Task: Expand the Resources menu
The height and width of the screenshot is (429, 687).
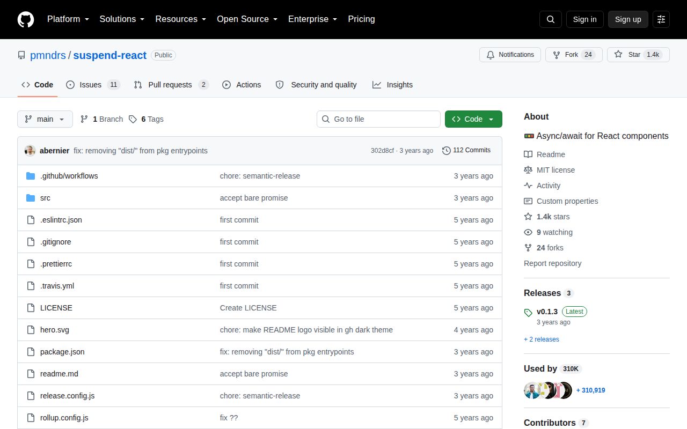Action: pyautogui.click(x=181, y=19)
